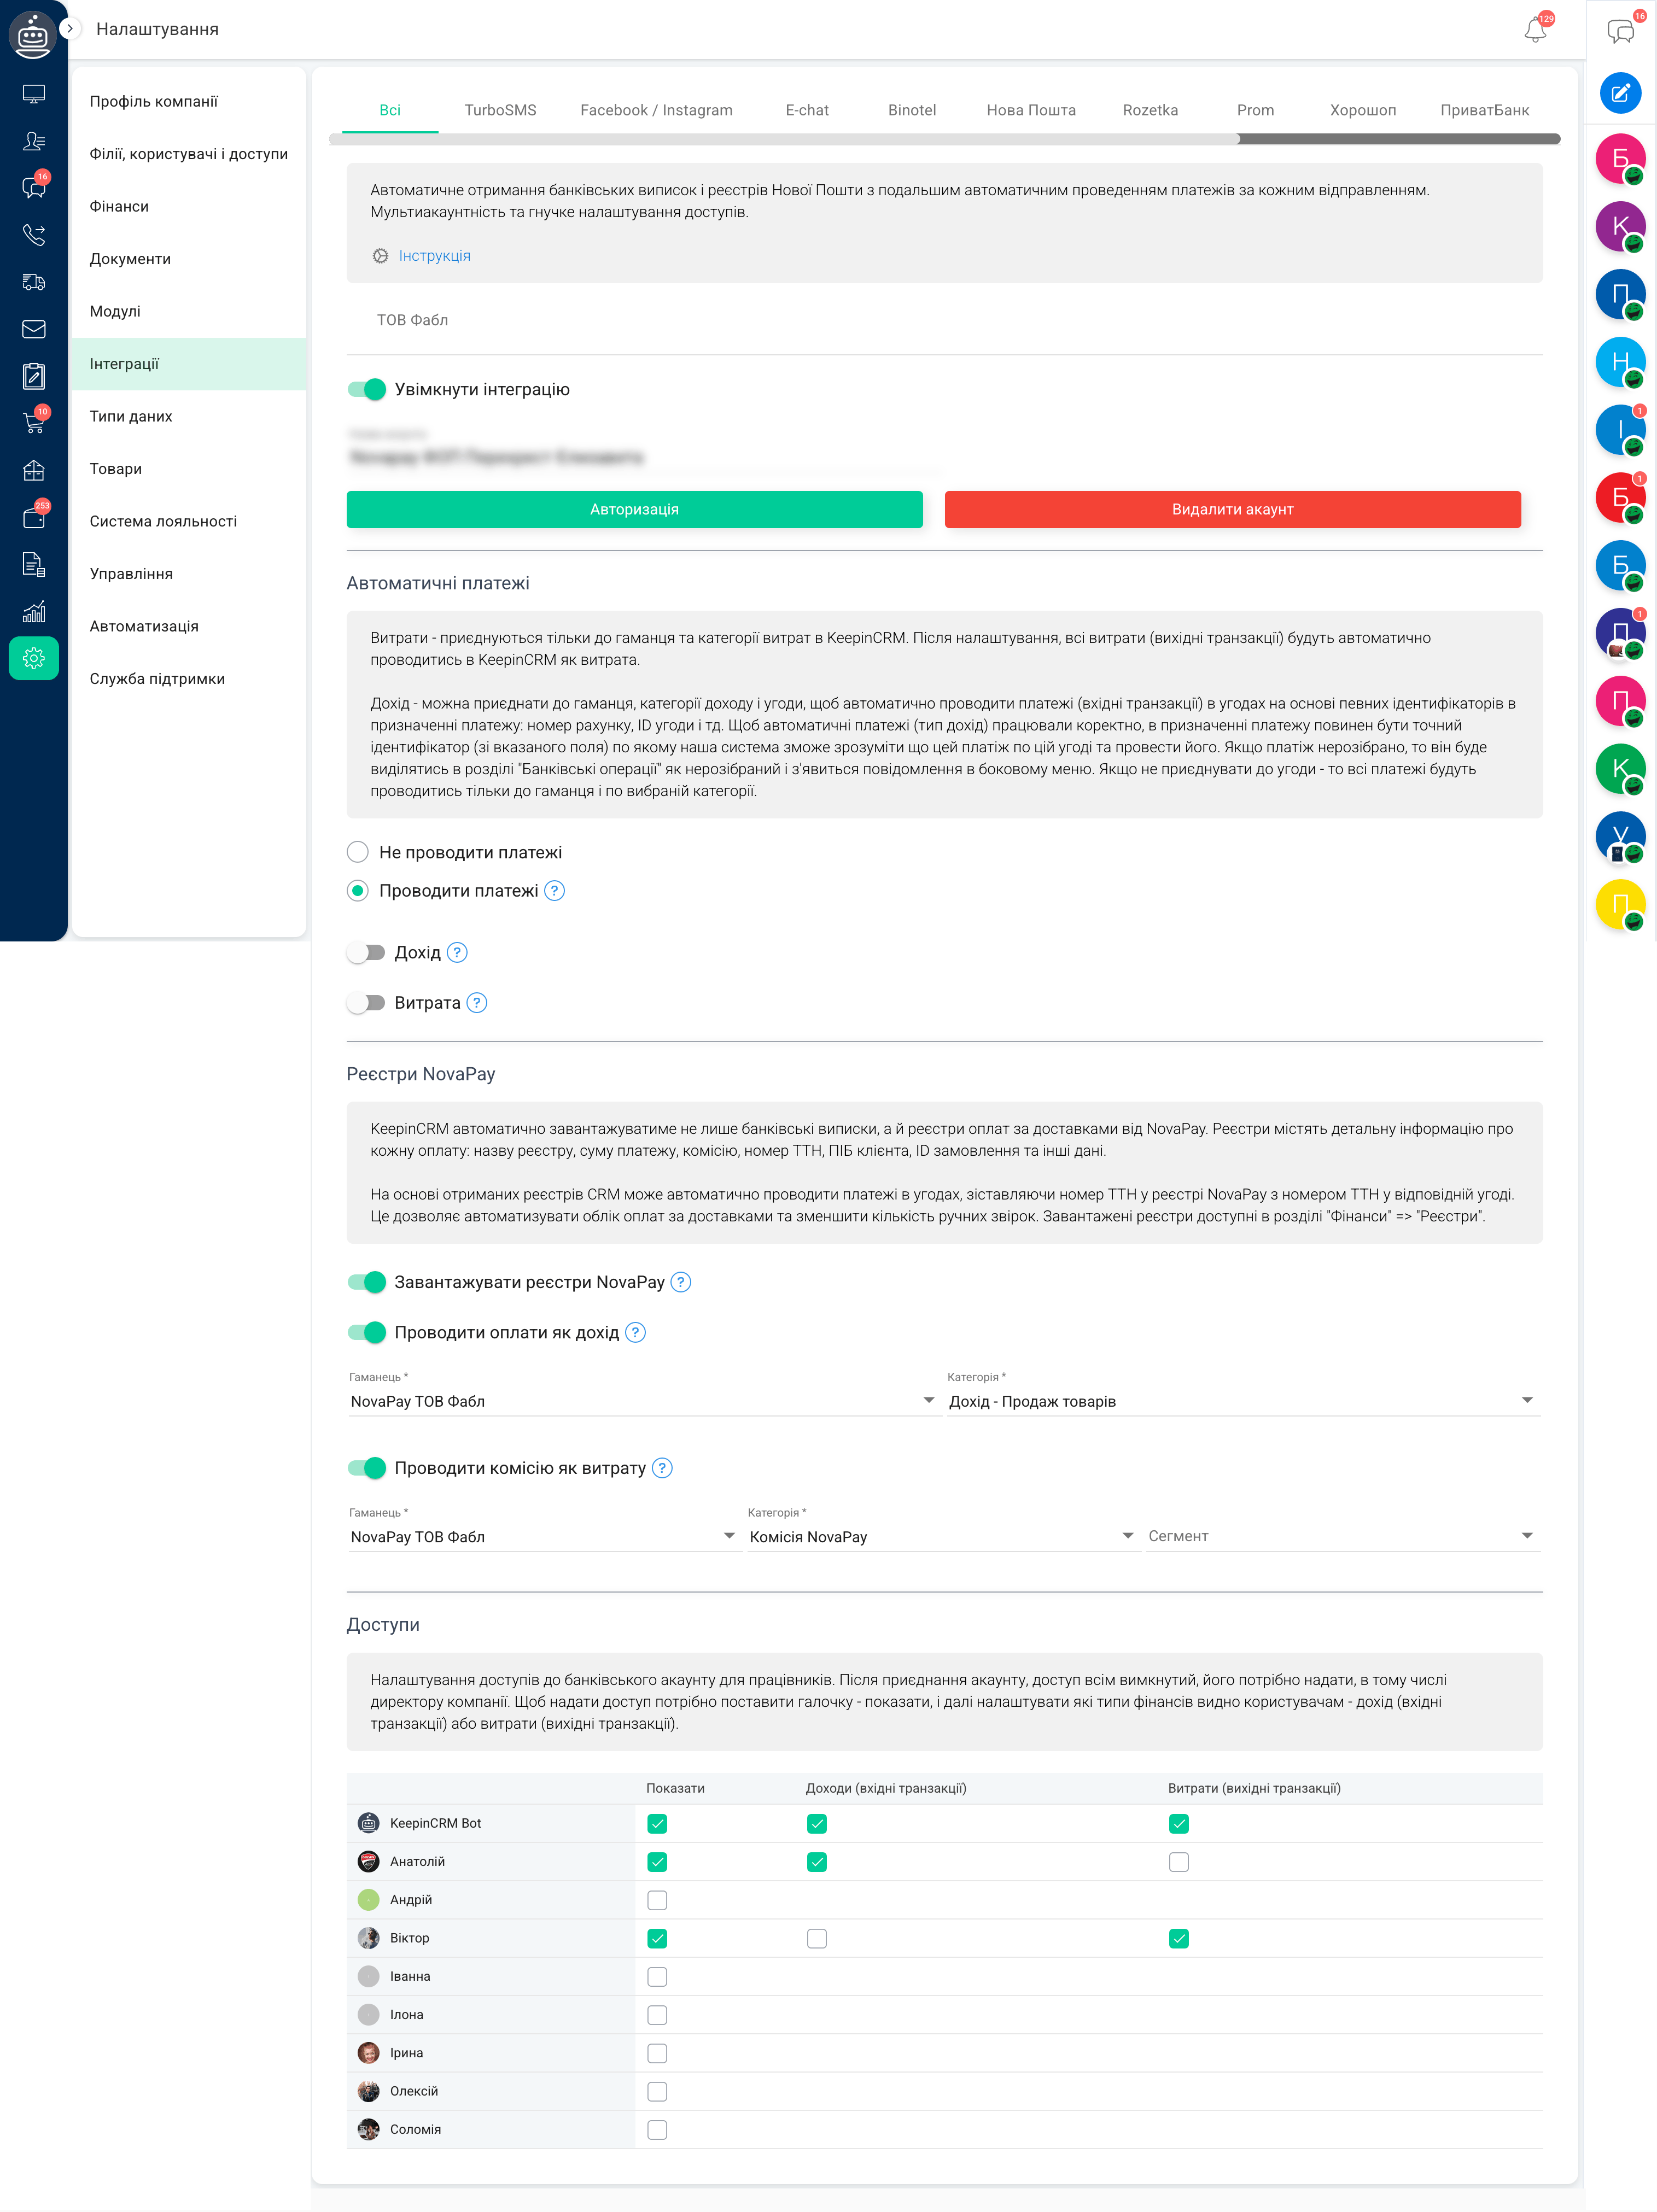
Task: Click the green Авторизація button
Action: 634,509
